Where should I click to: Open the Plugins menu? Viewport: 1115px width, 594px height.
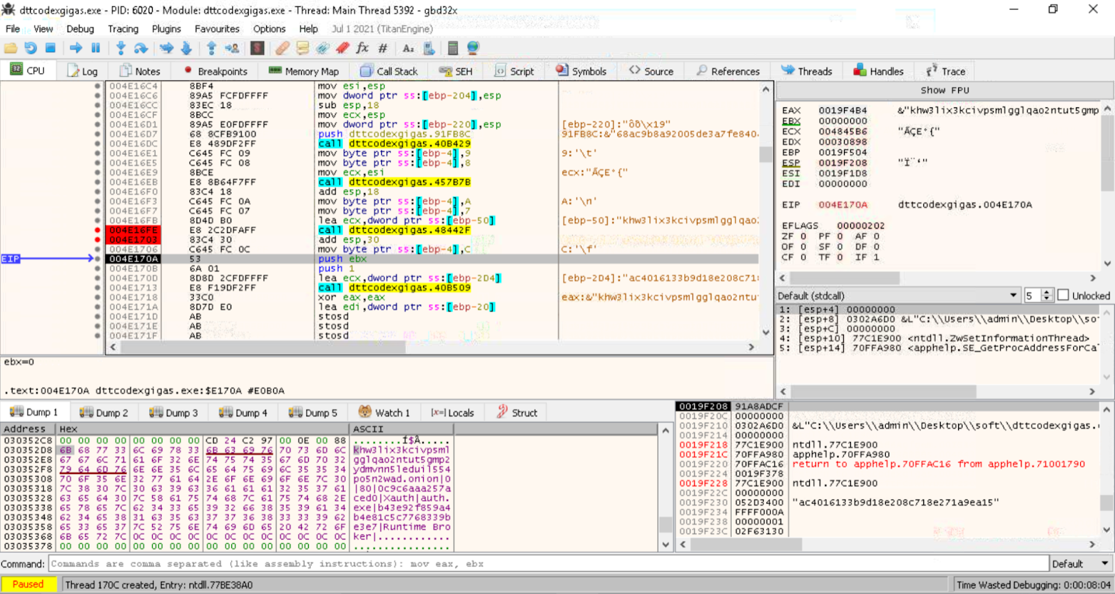coord(166,29)
